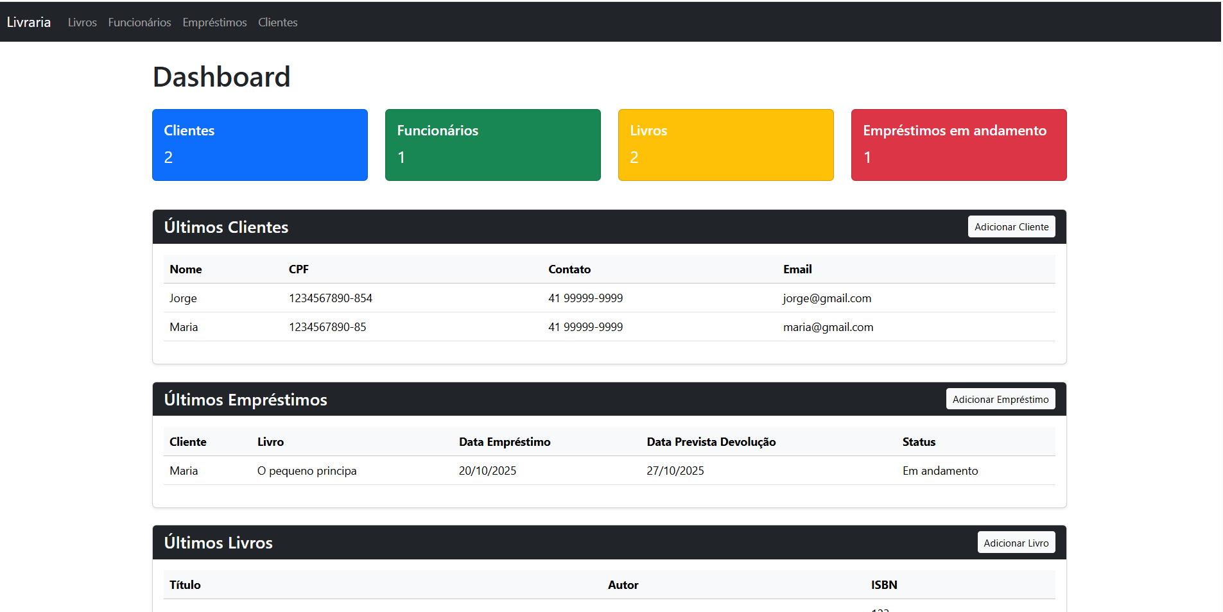Select Clientes in the top navbar

click(x=277, y=22)
